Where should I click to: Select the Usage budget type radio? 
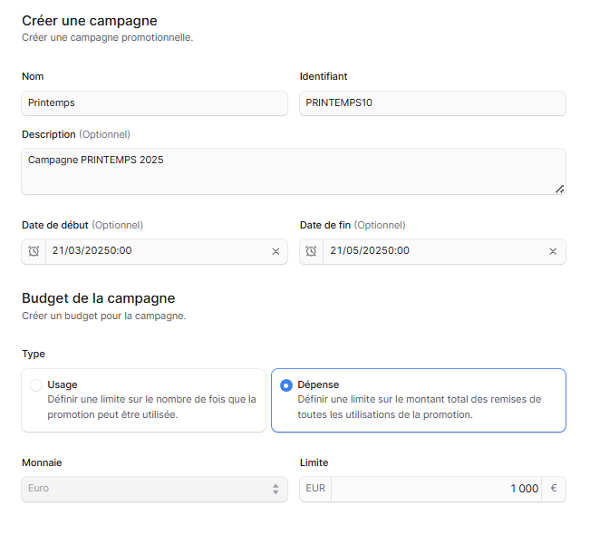pyautogui.click(x=36, y=385)
